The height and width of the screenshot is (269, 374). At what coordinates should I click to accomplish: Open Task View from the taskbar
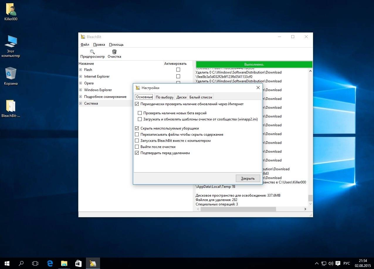(35, 263)
